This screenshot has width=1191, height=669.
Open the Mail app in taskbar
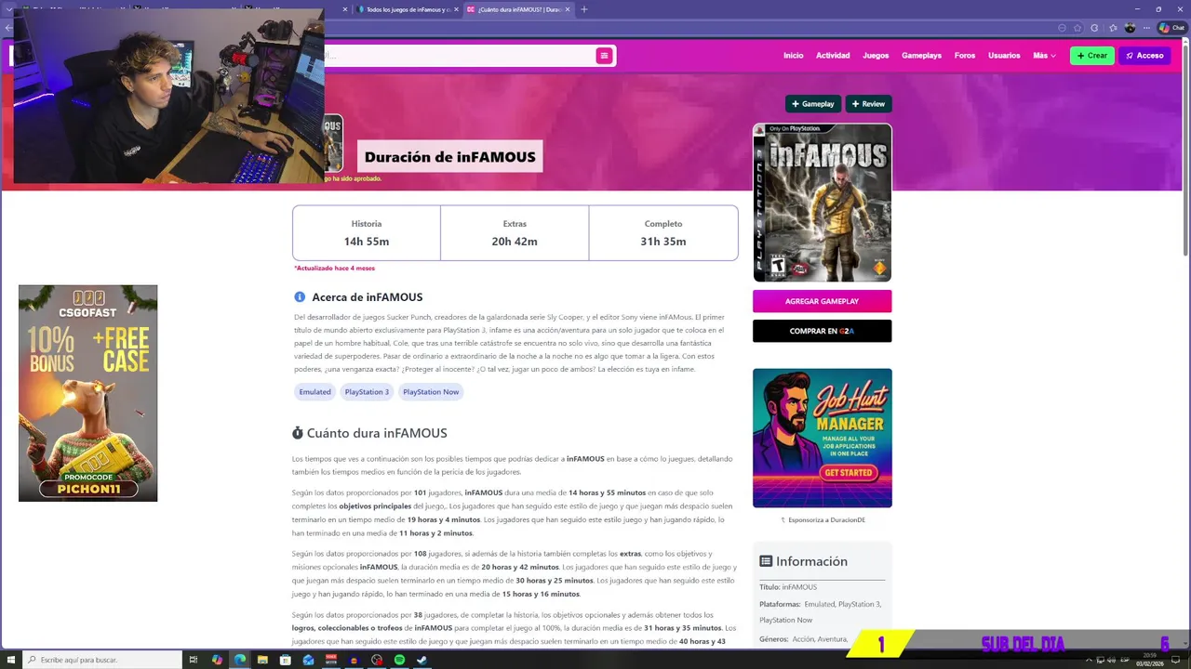click(x=308, y=660)
